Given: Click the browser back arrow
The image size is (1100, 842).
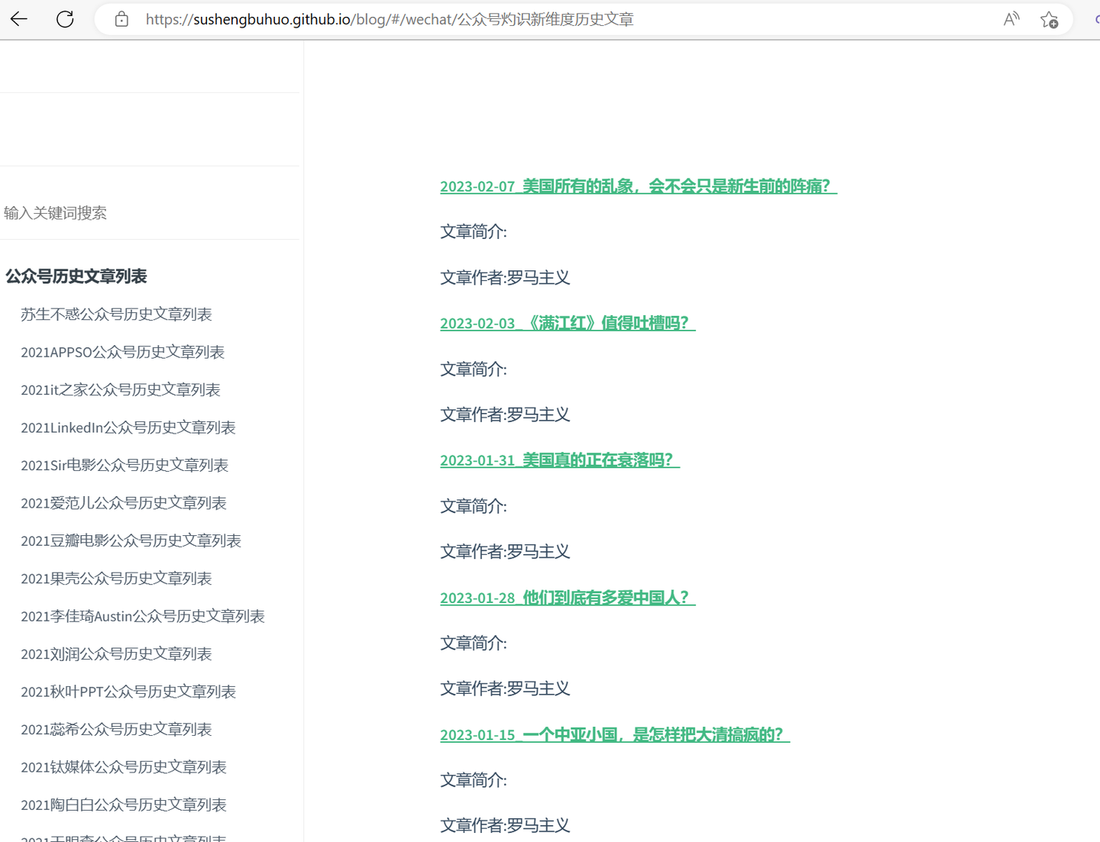Looking at the screenshot, I should point(19,19).
